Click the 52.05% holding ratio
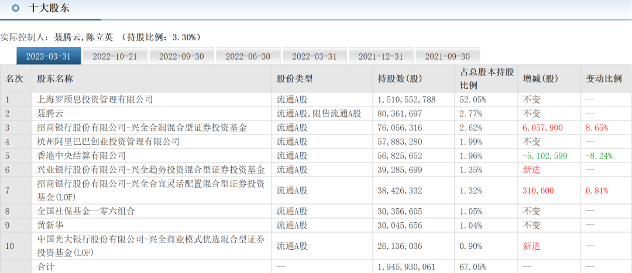632x273 pixels. tap(473, 99)
